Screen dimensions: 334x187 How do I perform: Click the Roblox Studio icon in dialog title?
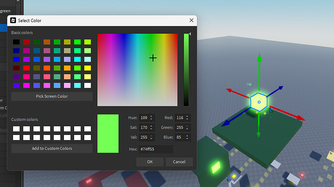point(13,20)
